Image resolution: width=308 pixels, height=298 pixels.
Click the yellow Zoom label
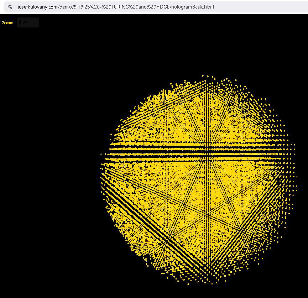(7, 23)
